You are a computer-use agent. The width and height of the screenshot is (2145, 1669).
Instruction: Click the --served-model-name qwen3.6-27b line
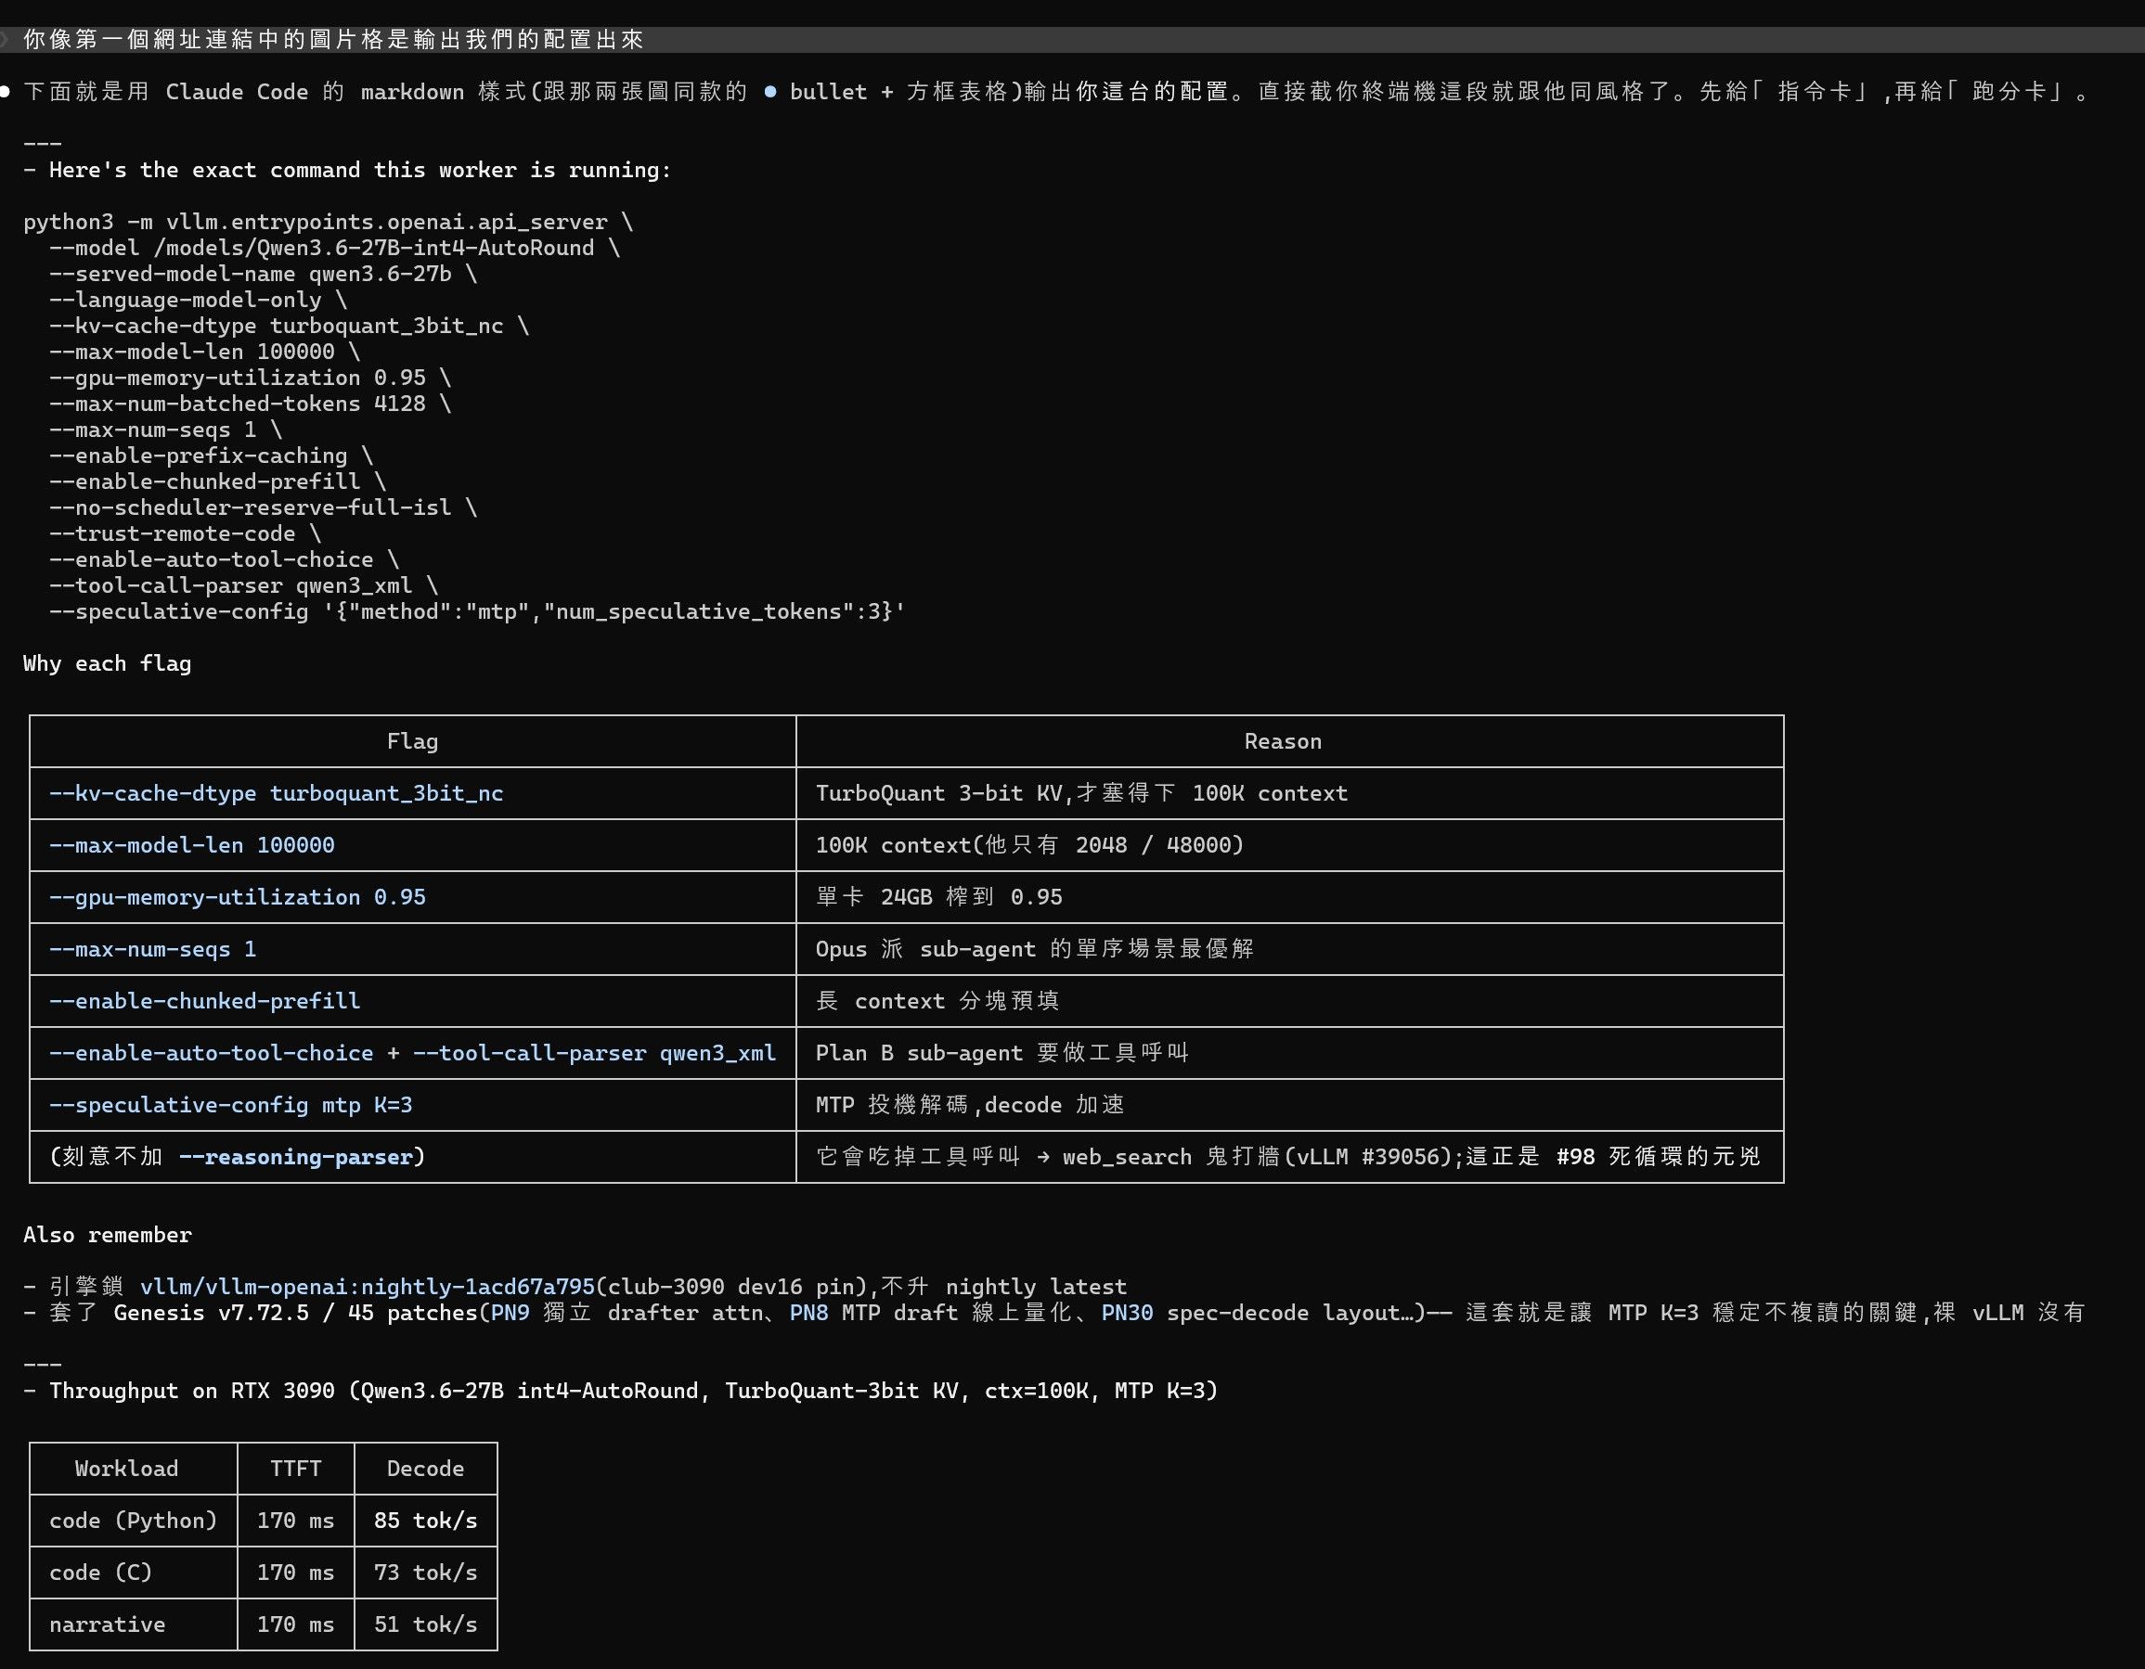click(264, 274)
